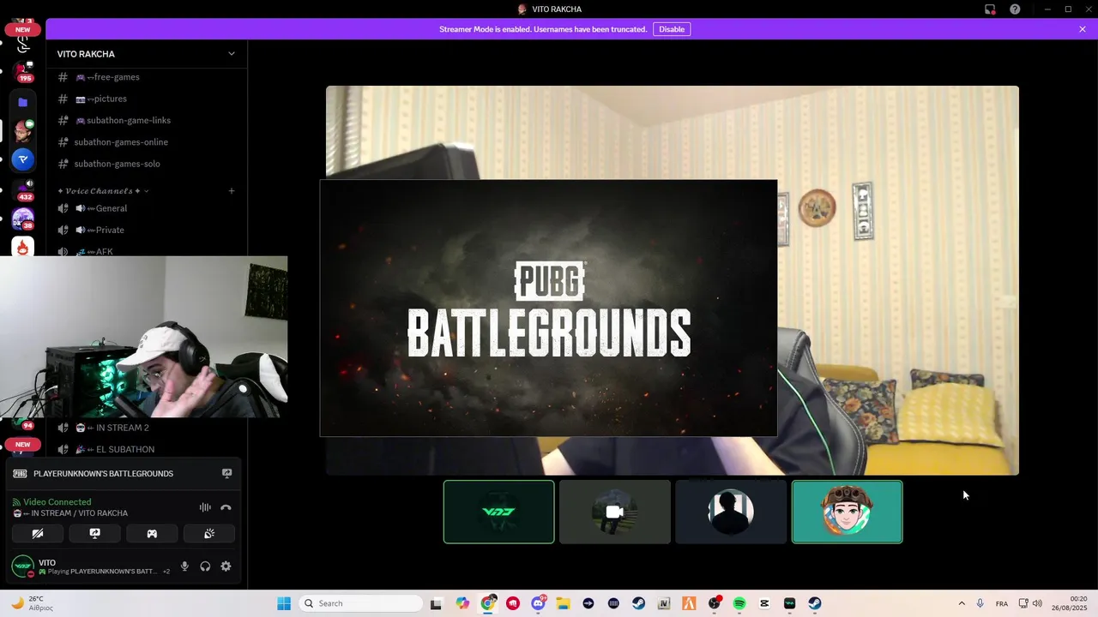Screen dimensions: 1098x617
Task: Open the Discord inbox icon in title bar
Action: [x=990, y=9]
